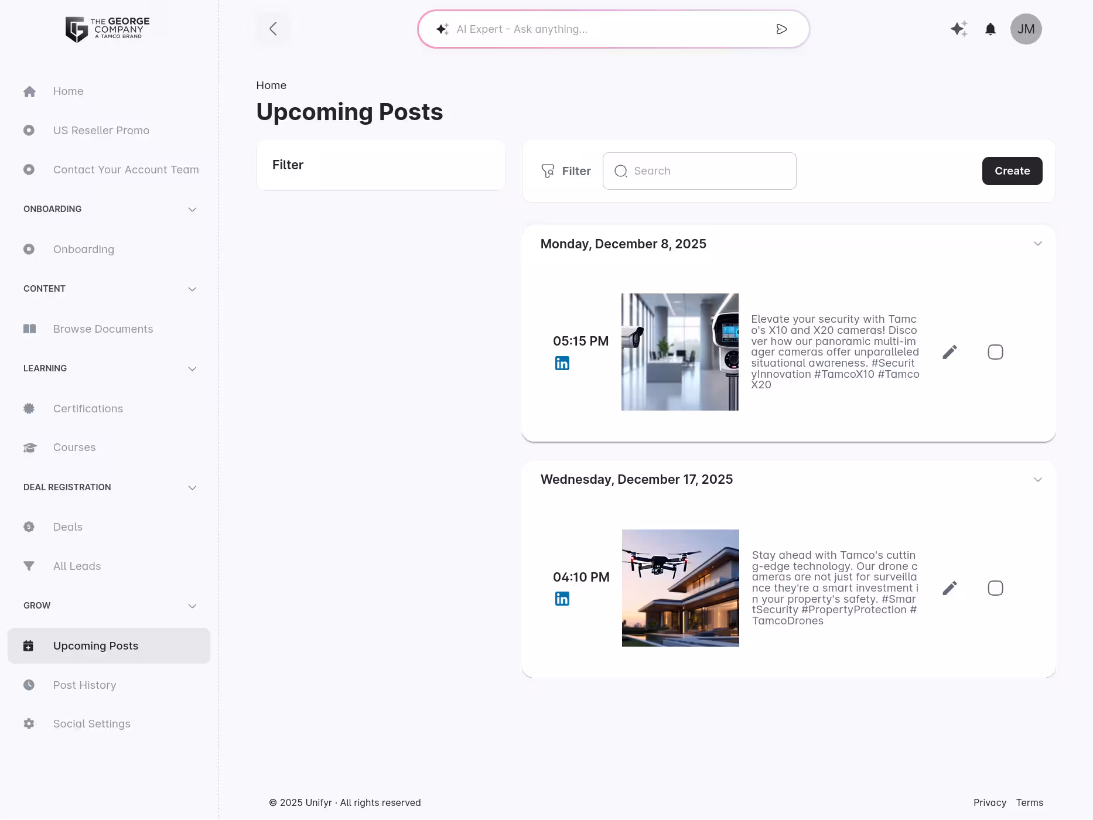Viewport: 1093px width, 820px height.
Task: Click the Certifications badge icon
Action: pyautogui.click(x=29, y=408)
